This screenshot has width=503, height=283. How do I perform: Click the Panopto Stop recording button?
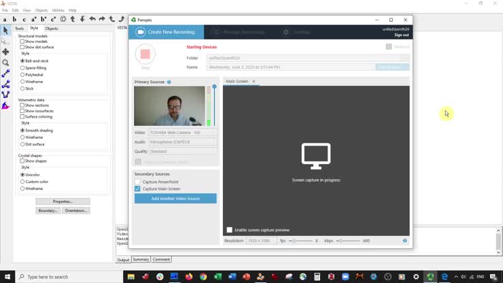(x=145, y=54)
